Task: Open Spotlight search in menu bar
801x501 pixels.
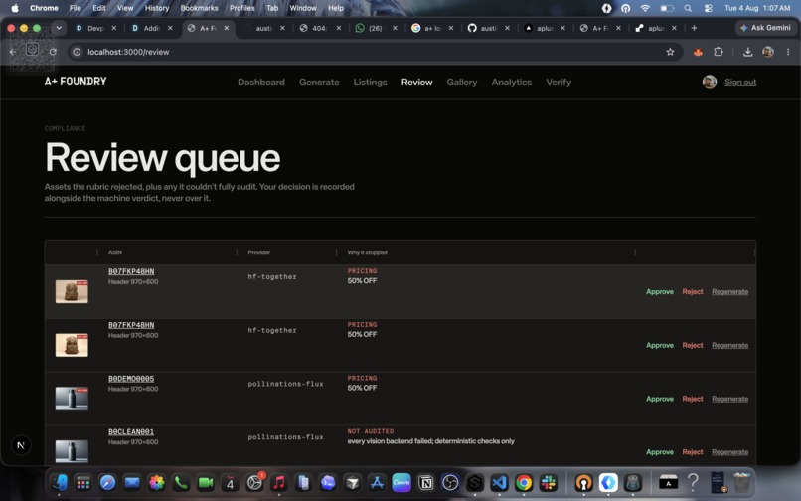Action: coord(688,8)
